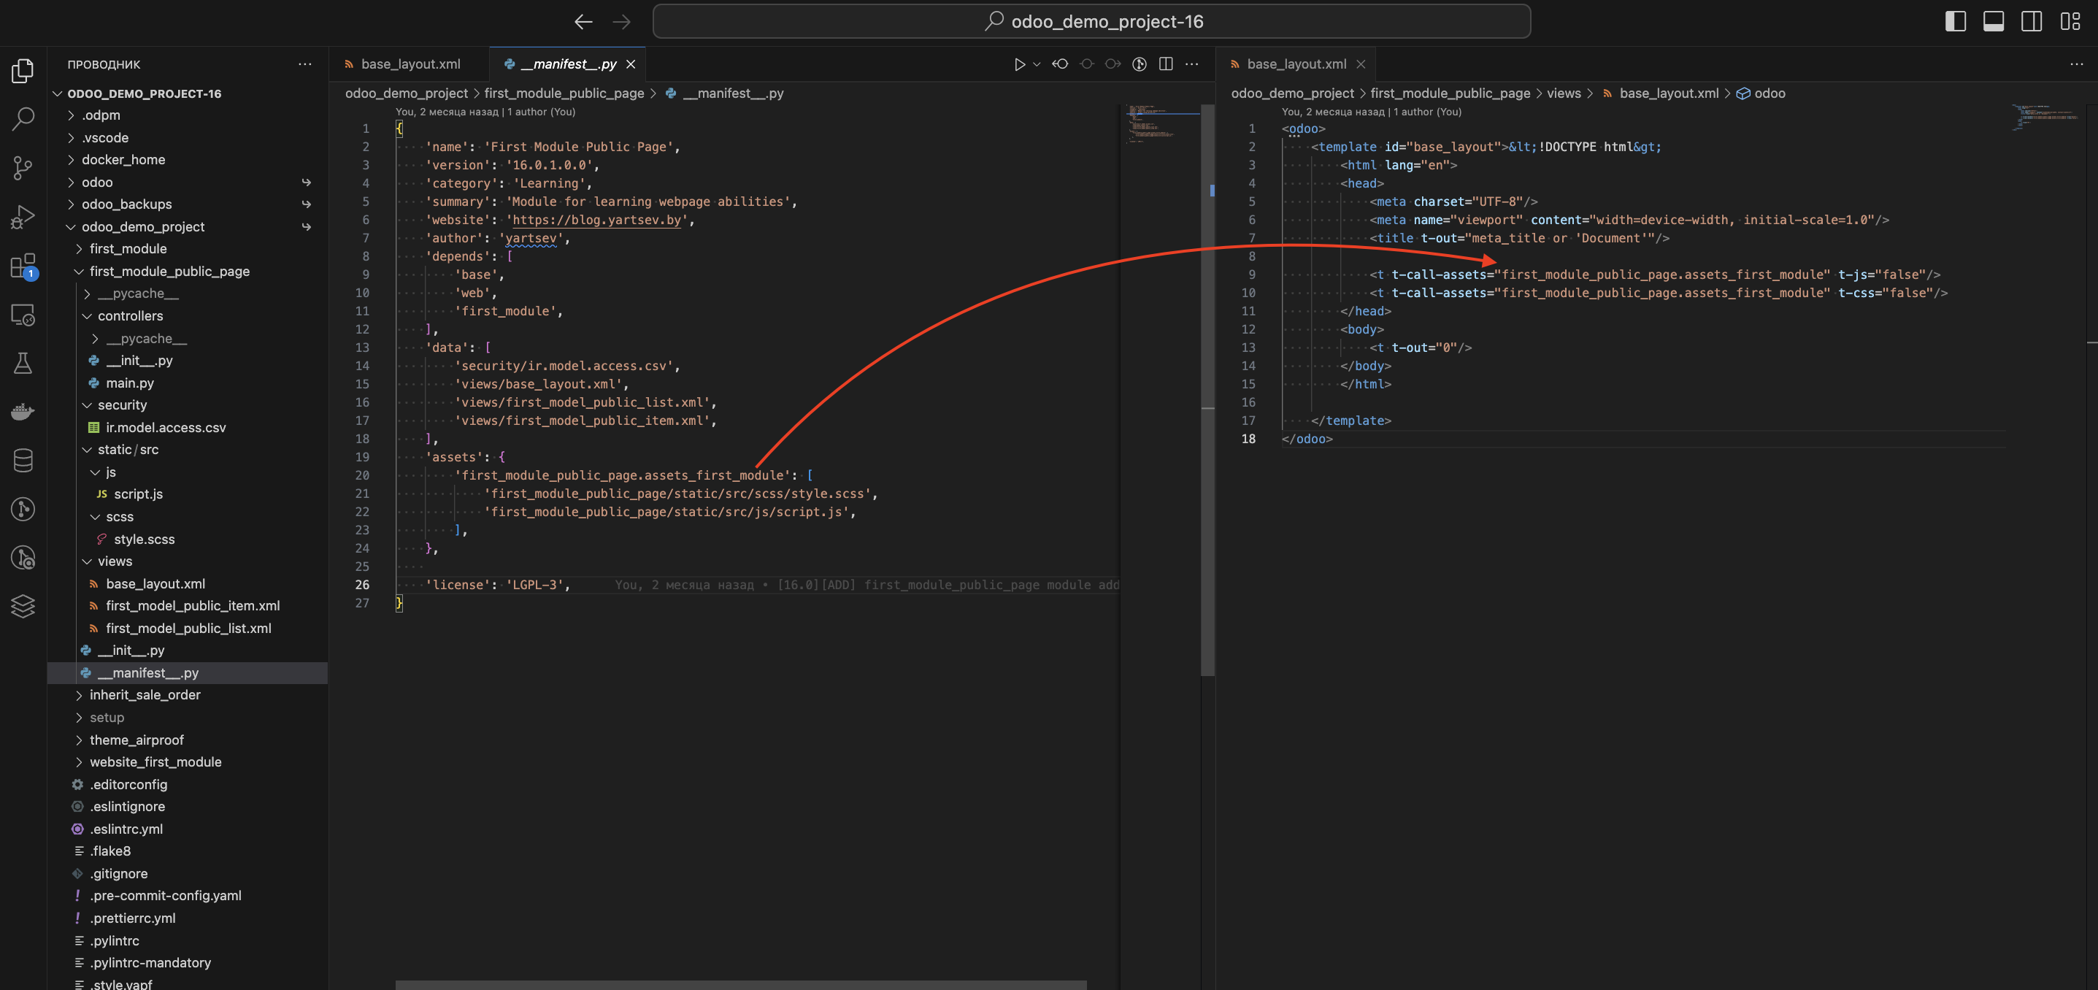Viewport: 2098px width, 990px height.
Task: Click first_module_public_page breadcrumb in left editor
Action: click(x=564, y=93)
